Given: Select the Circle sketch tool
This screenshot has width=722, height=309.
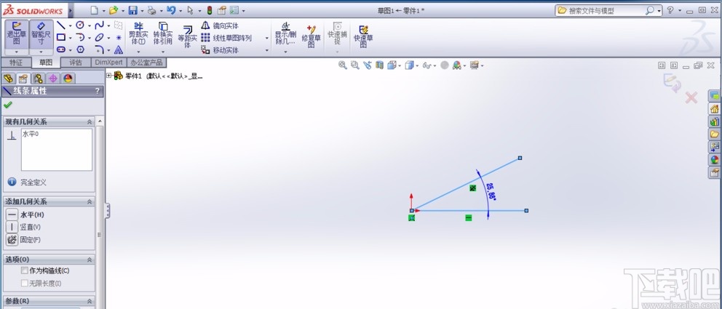Looking at the screenshot, I should pyautogui.click(x=80, y=25).
